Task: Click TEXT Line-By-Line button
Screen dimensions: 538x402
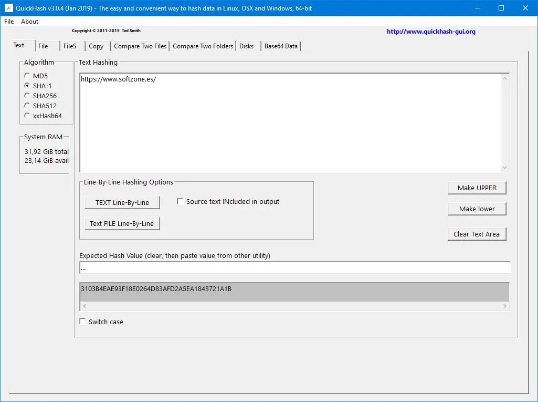Action: coord(122,202)
